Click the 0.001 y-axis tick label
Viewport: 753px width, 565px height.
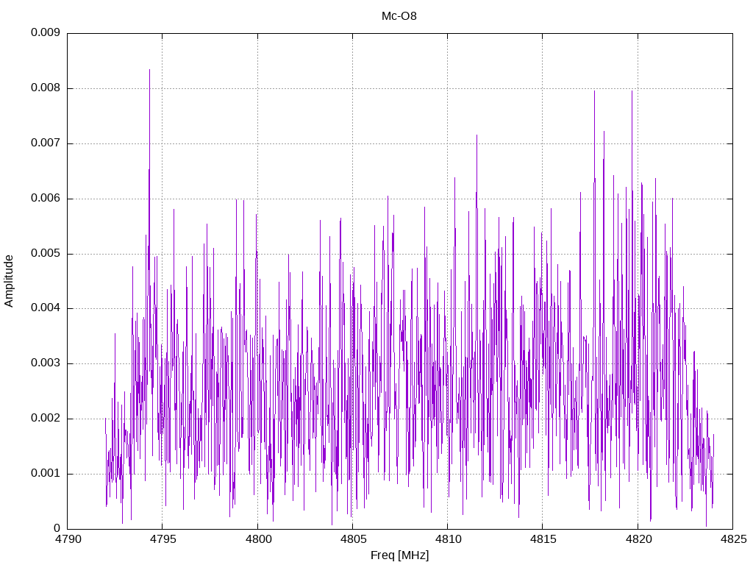click(x=46, y=474)
